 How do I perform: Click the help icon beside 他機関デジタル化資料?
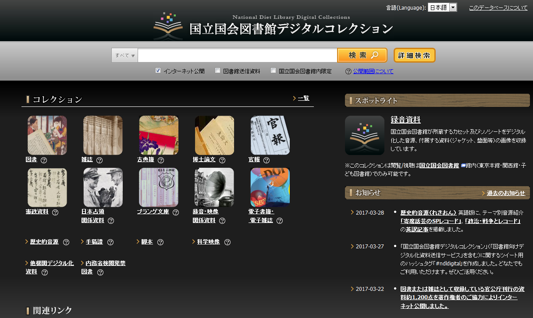(45, 272)
